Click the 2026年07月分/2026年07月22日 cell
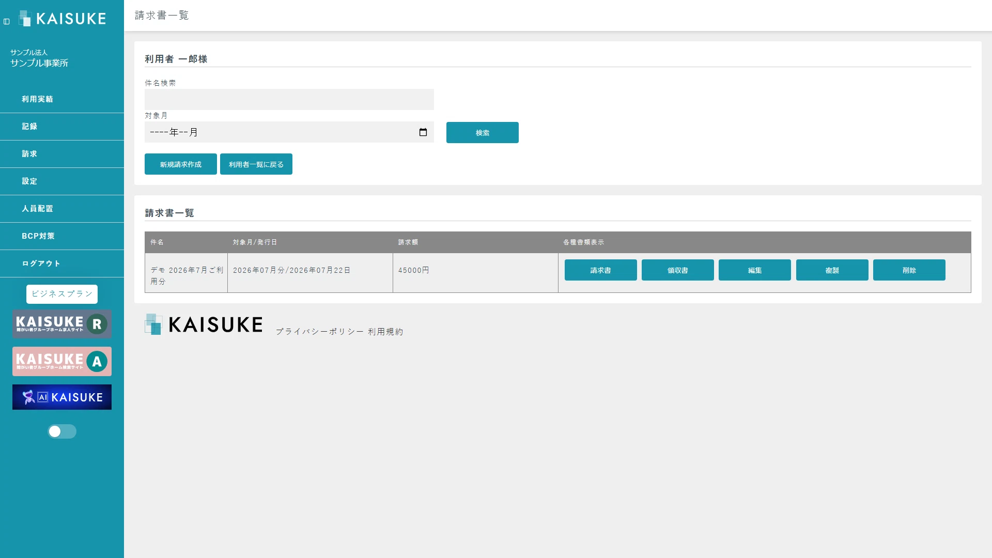992x558 pixels. (x=310, y=273)
